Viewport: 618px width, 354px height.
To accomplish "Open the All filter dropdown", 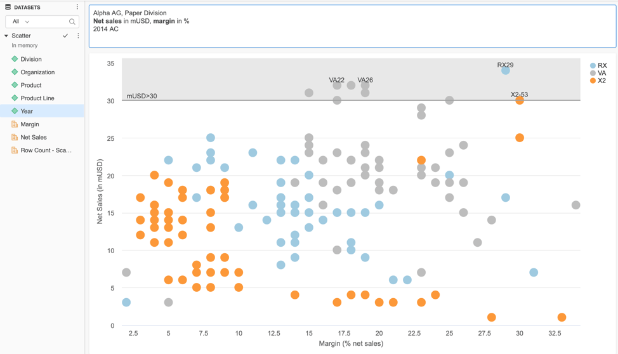I will point(22,22).
